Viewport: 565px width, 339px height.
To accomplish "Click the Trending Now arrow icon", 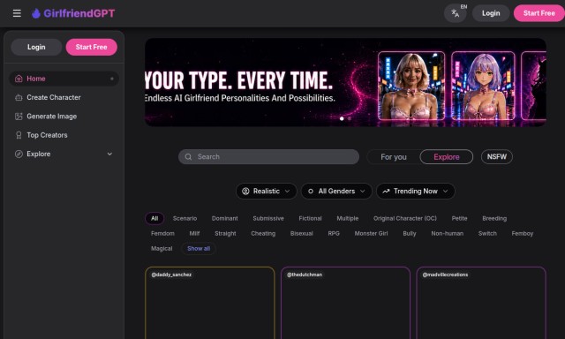I will pyautogui.click(x=386, y=192).
